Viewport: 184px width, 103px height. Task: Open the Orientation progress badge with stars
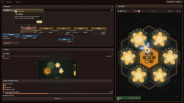click(174, 2)
